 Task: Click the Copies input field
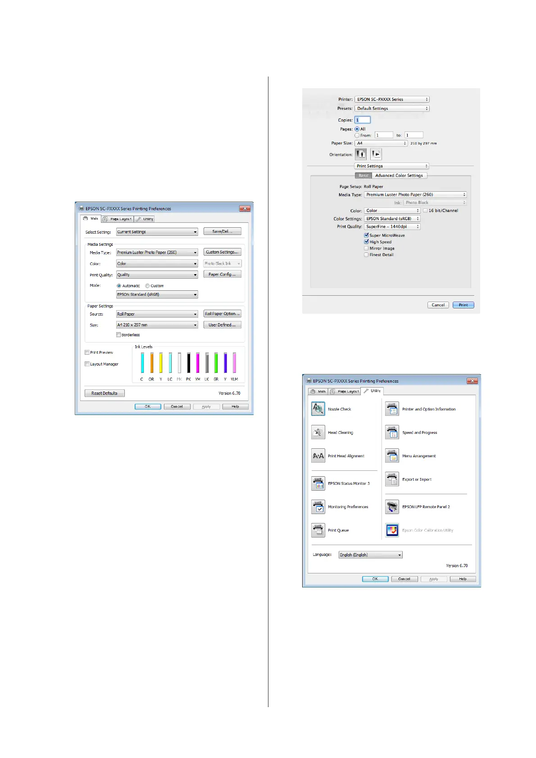tap(363, 120)
